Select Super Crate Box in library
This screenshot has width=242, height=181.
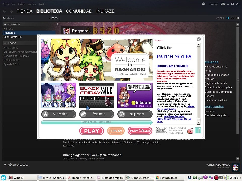tap(13, 37)
